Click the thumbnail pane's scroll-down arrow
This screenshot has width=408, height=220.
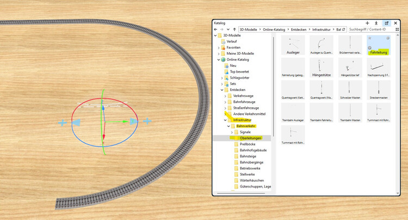tap(397, 193)
